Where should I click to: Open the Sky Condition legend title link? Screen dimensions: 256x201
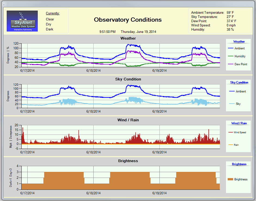(x=239, y=82)
